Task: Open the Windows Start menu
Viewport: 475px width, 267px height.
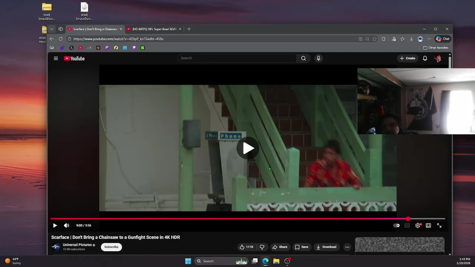Action: [x=188, y=261]
